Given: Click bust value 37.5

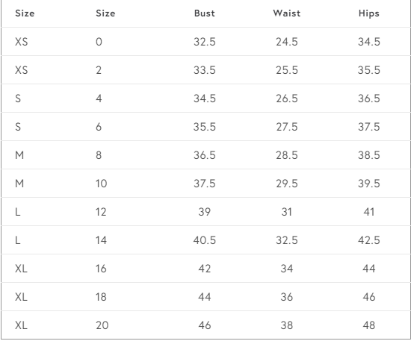Looking at the screenshot, I should tap(205, 184).
